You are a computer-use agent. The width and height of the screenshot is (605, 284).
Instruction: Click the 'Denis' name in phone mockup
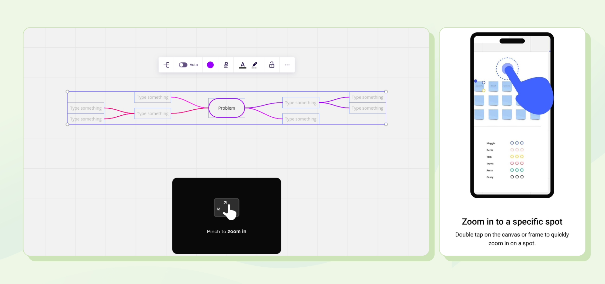[x=490, y=150]
